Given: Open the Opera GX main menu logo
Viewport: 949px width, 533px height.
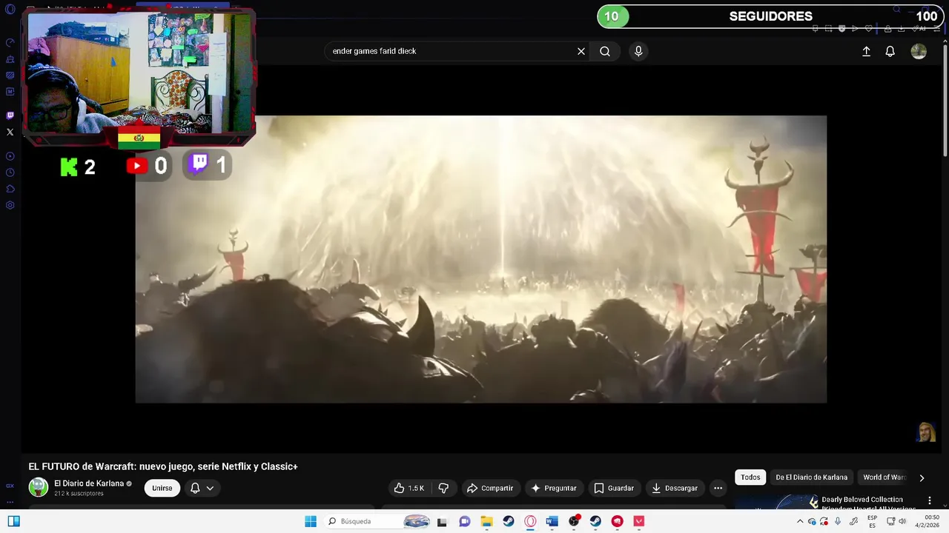Looking at the screenshot, I should [x=10, y=10].
